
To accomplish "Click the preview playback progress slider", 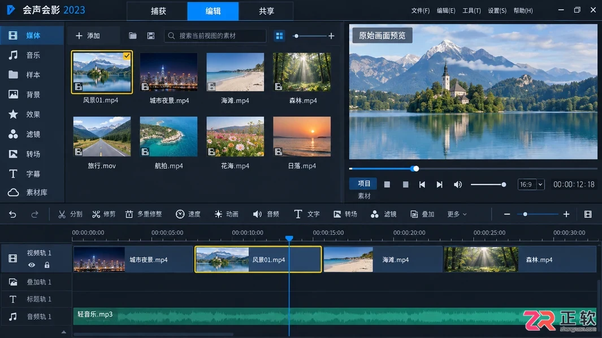I will tap(473, 169).
